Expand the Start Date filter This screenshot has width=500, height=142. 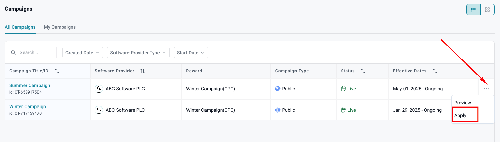point(191,53)
